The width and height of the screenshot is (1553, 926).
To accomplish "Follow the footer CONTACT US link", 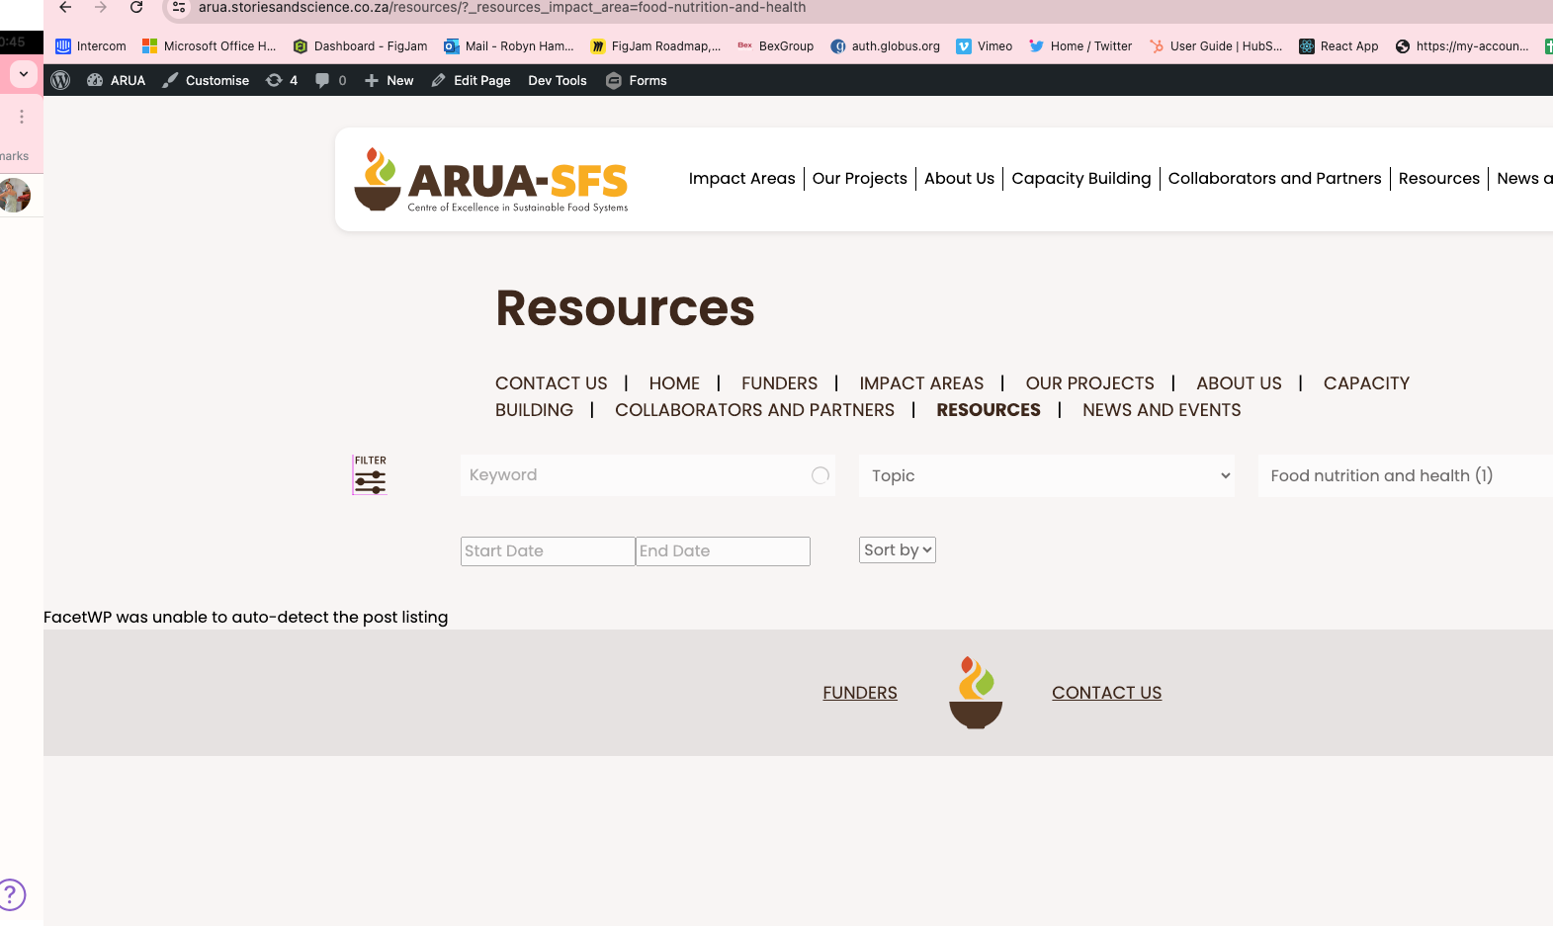I will (1106, 693).
